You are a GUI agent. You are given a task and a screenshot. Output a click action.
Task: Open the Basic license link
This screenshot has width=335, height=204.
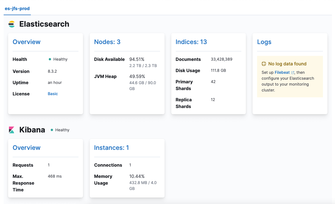(x=53, y=94)
